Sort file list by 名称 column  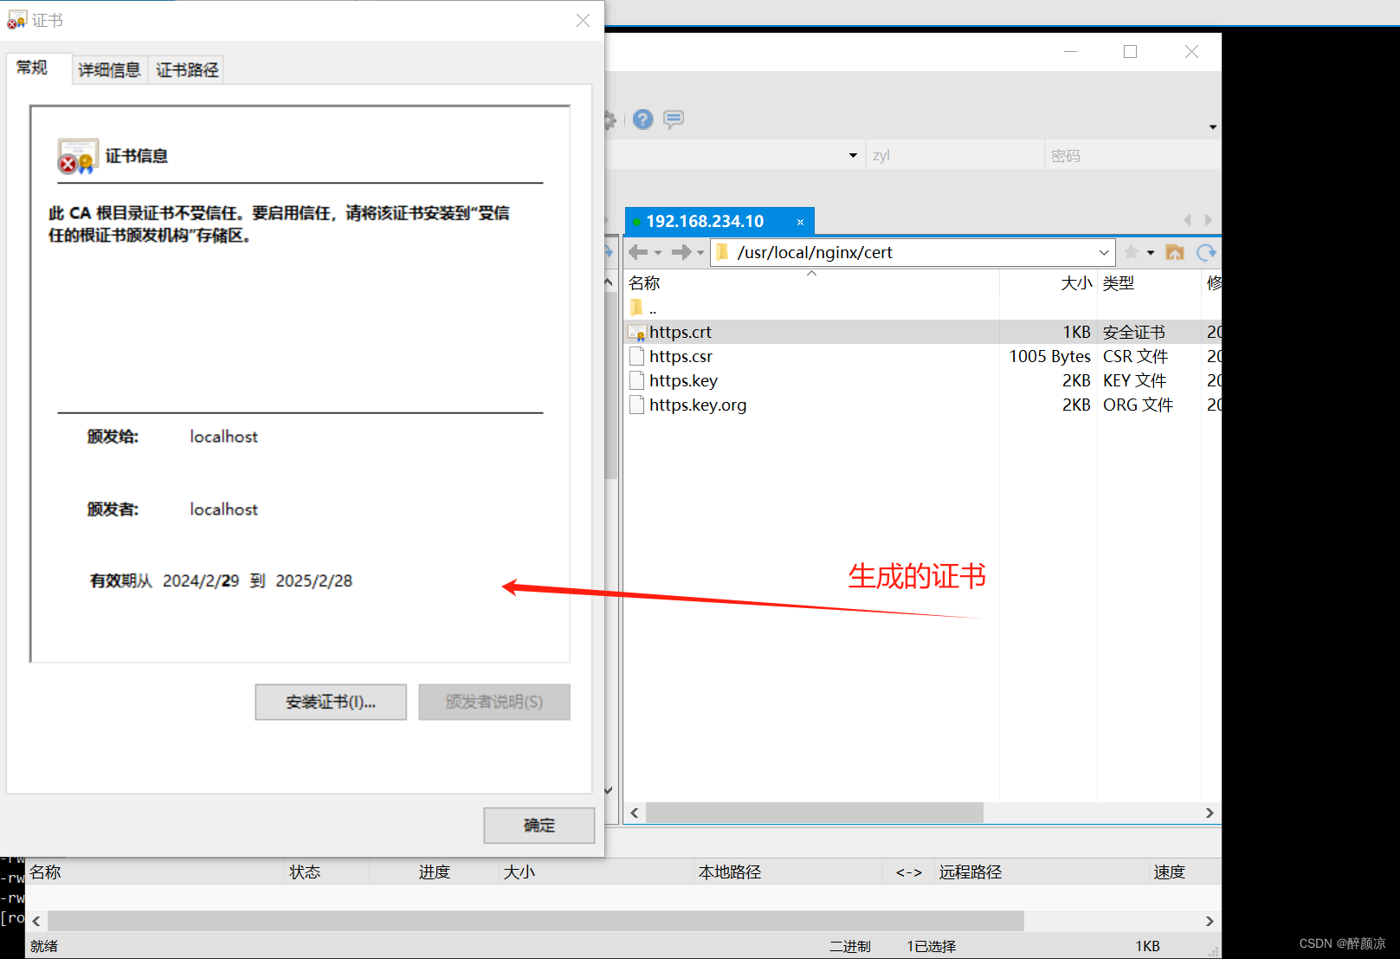click(811, 283)
